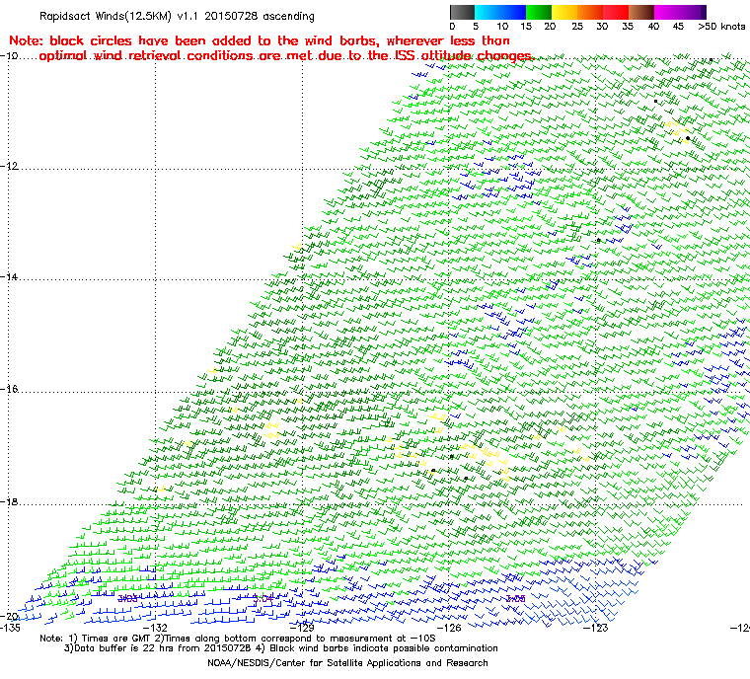Click the '20150728 ascending' title date text
The width and height of the screenshot is (750, 679).
(260, 16)
